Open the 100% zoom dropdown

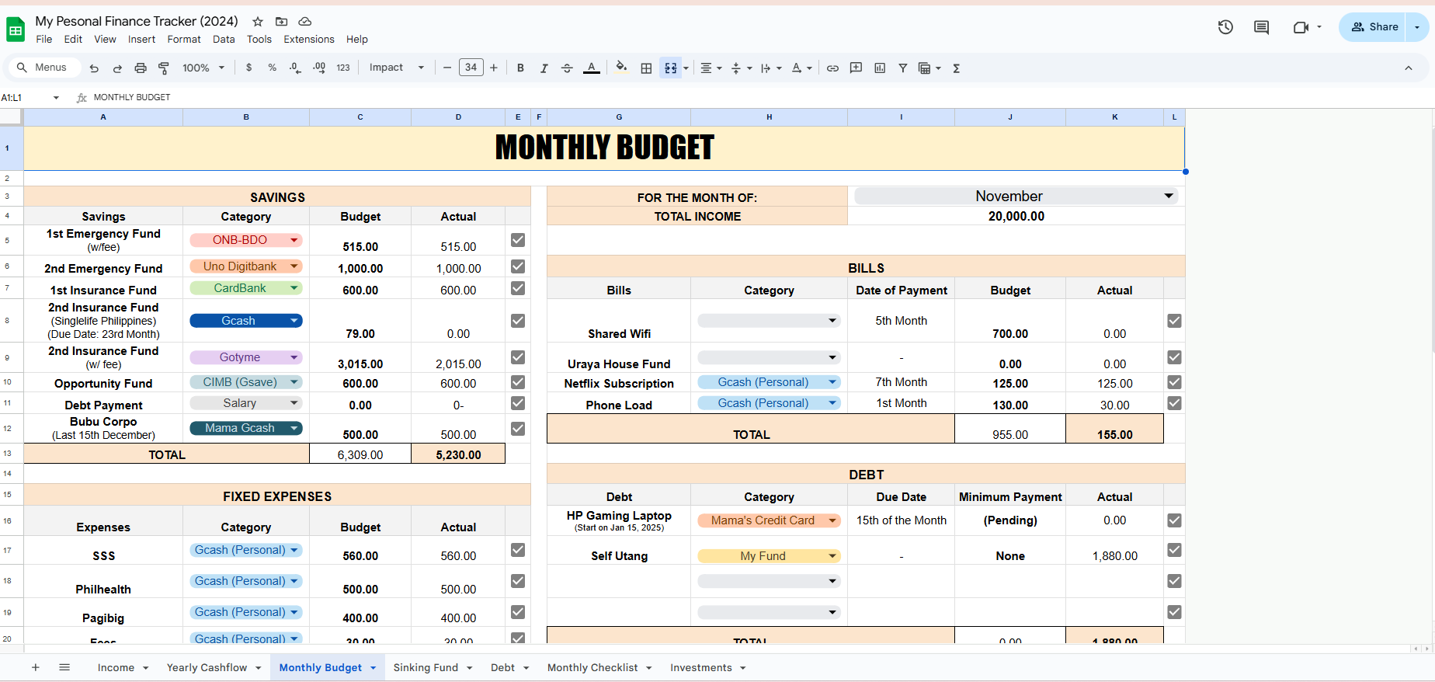click(203, 68)
